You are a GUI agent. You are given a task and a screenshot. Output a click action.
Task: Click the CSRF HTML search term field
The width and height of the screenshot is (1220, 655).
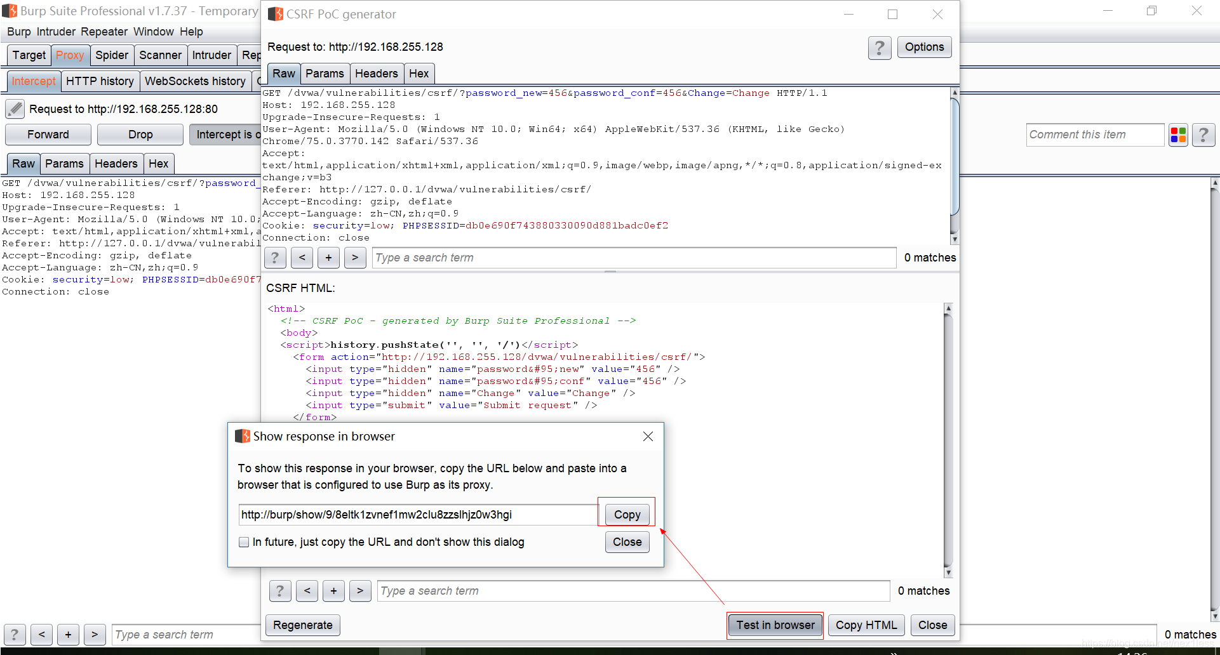634,591
